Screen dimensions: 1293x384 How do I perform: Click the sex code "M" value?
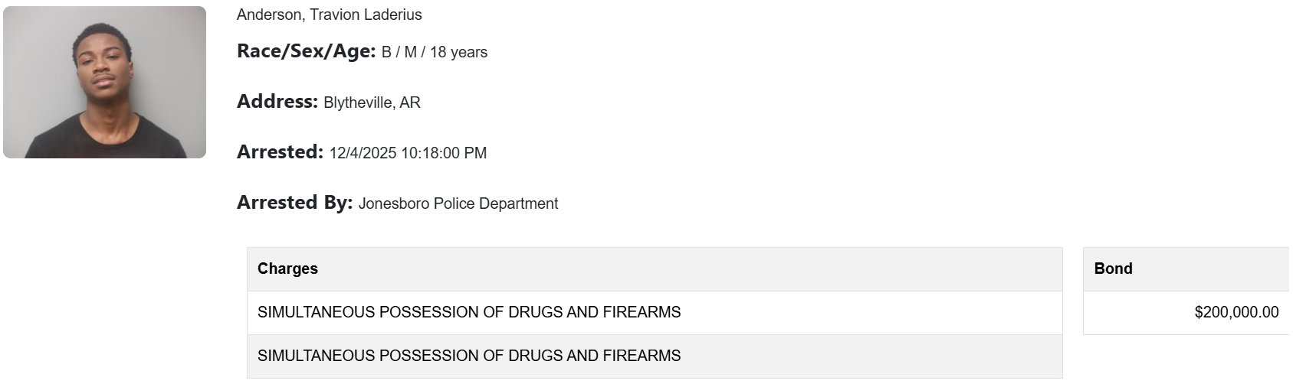(410, 52)
